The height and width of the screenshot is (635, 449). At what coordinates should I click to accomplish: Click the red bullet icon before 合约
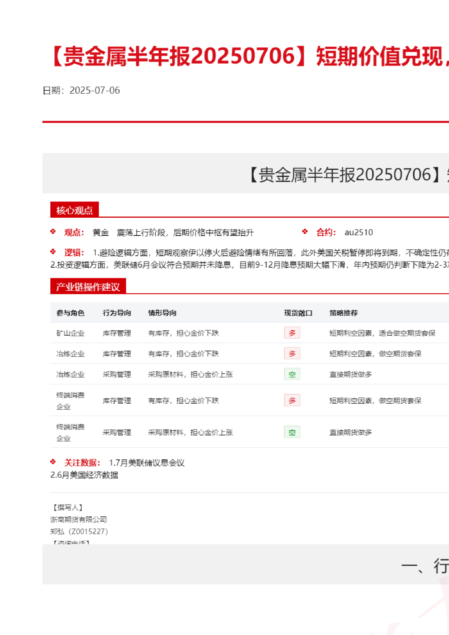[x=305, y=231]
